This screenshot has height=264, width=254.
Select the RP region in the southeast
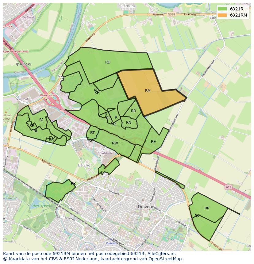click(x=207, y=208)
